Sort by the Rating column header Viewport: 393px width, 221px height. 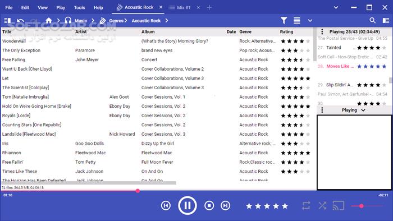tap(286, 32)
